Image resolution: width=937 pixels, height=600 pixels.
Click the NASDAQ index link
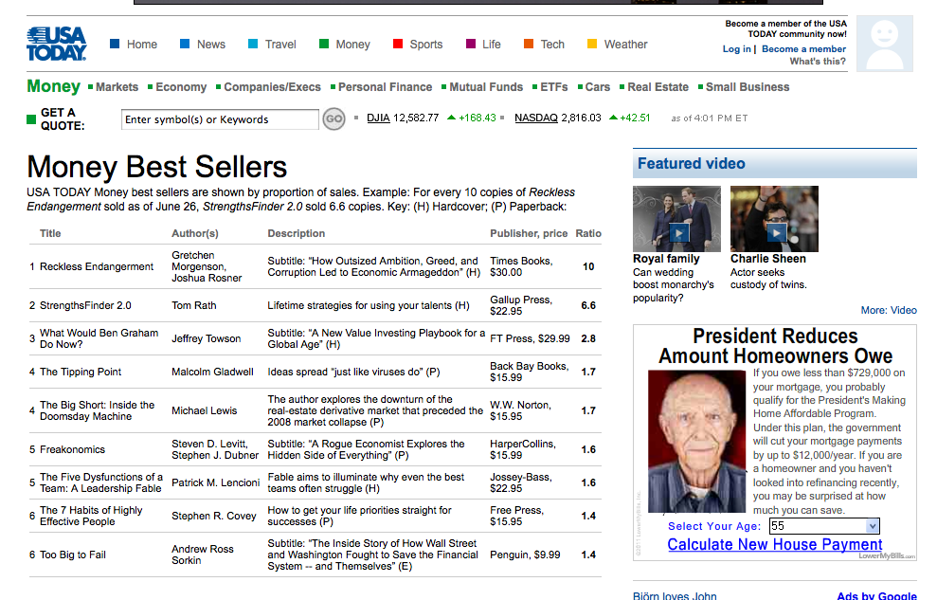(536, 118)
